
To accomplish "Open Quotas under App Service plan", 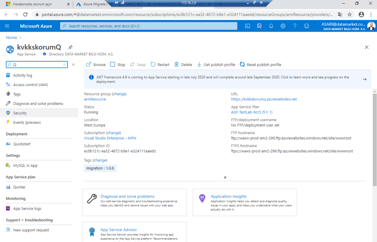I will [x=19, y=187].
